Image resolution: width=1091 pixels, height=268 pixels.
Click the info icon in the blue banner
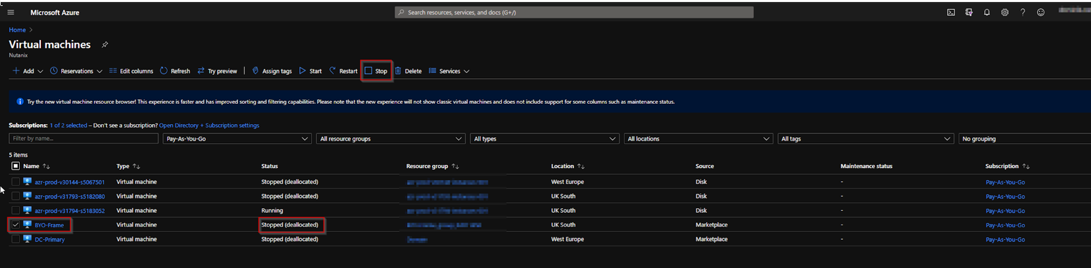pos(20,102)
